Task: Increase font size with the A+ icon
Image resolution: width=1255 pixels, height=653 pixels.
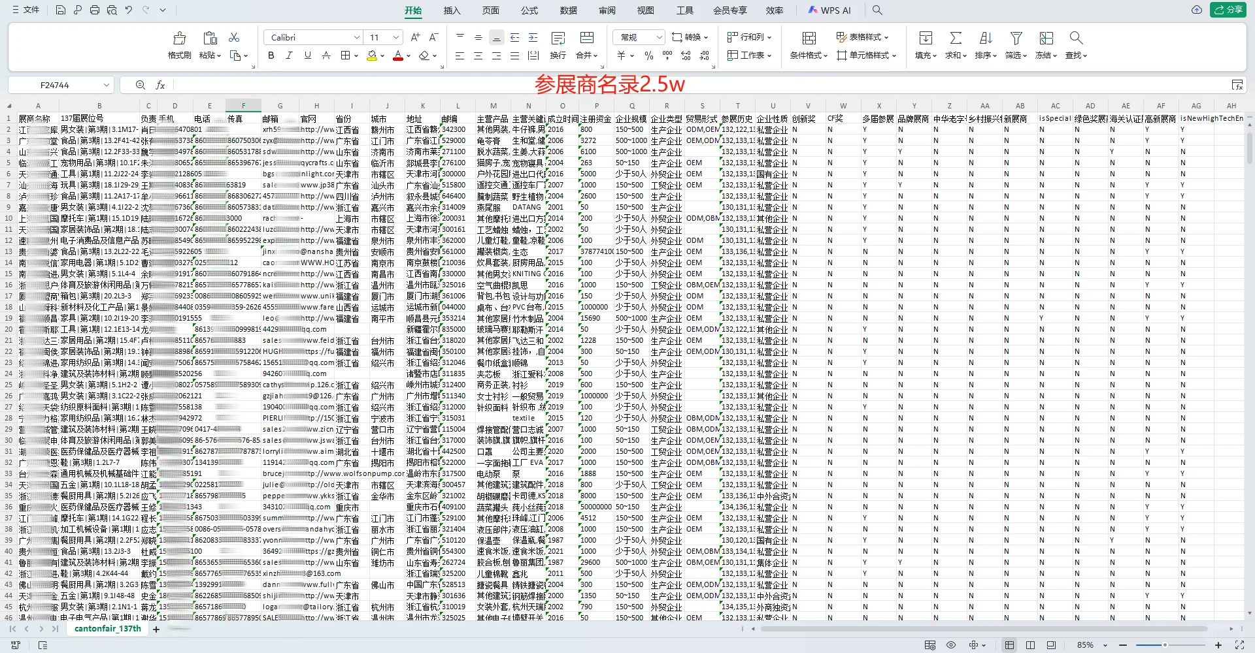Action: 416,37
